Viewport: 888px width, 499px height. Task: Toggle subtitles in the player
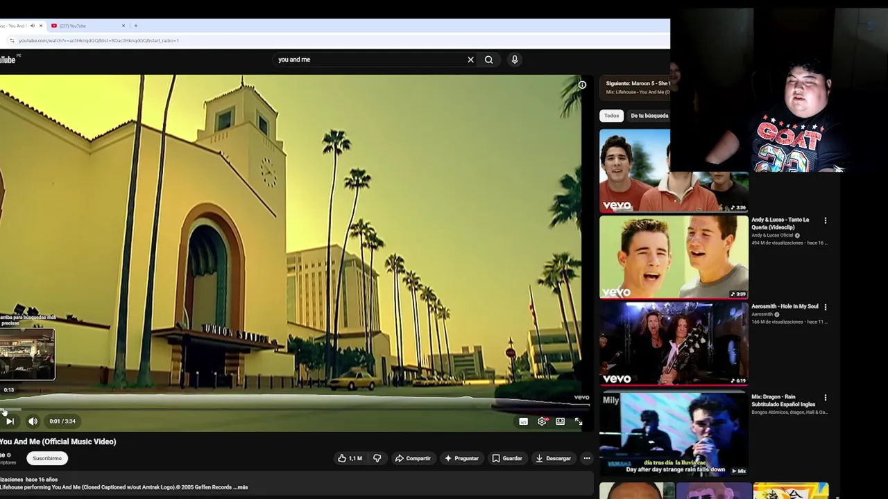coord(523,421)
